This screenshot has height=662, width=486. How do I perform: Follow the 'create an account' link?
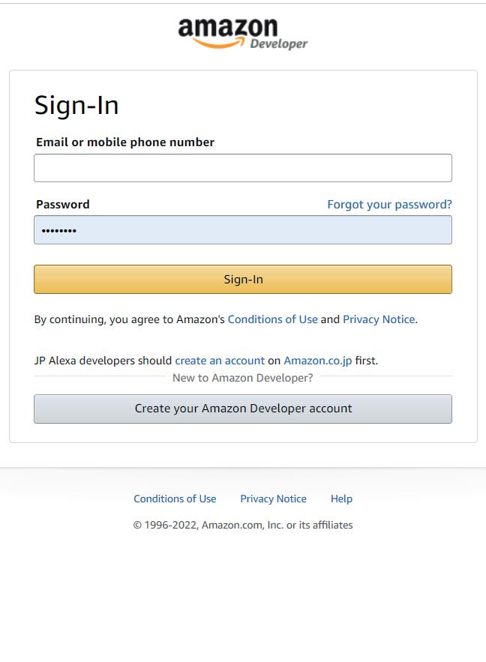pyautogui.click(x=220, y=361)
